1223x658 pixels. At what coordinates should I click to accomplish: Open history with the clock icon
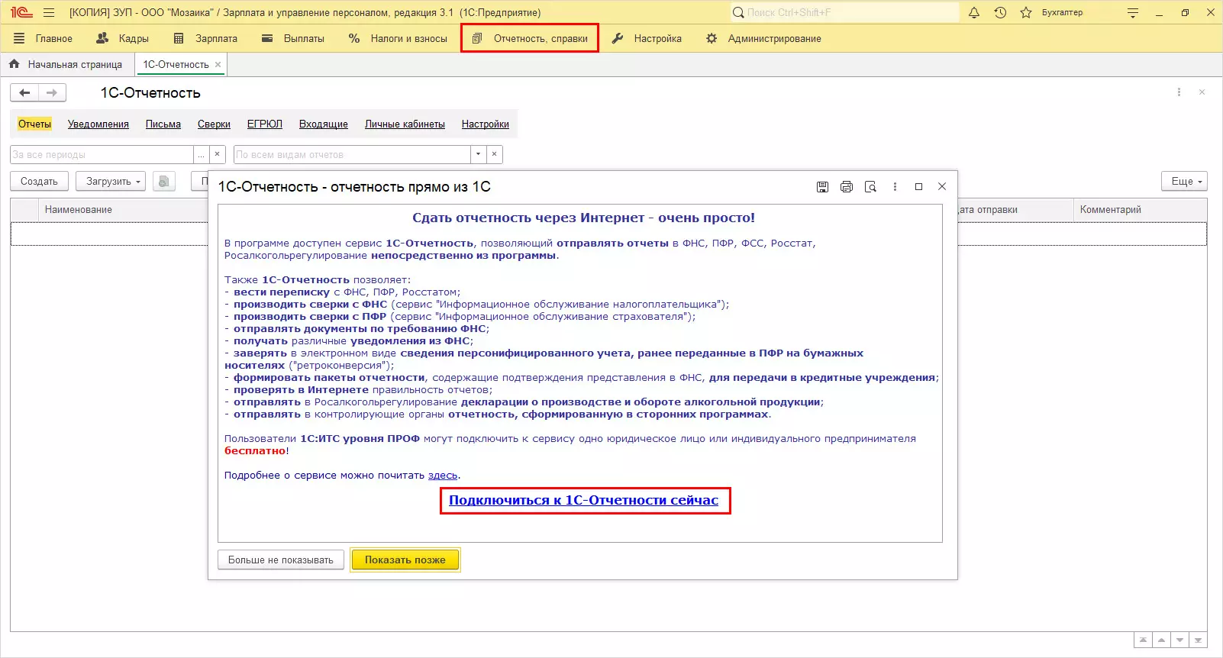tap(1000, 12)
